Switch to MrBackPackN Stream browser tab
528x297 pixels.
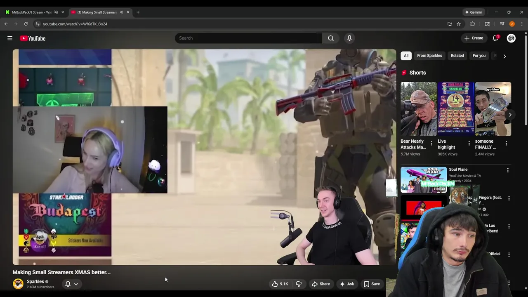[31, 12]
